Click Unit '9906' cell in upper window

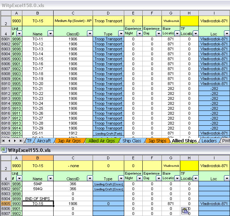point(17,89)
